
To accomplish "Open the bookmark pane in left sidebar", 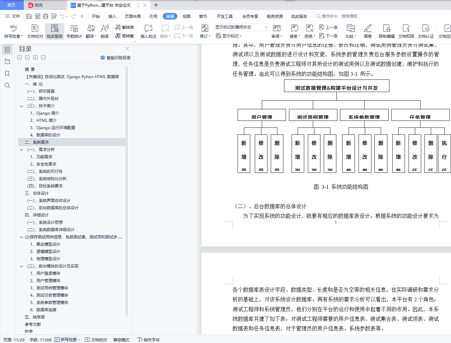I will pos(7,73).
